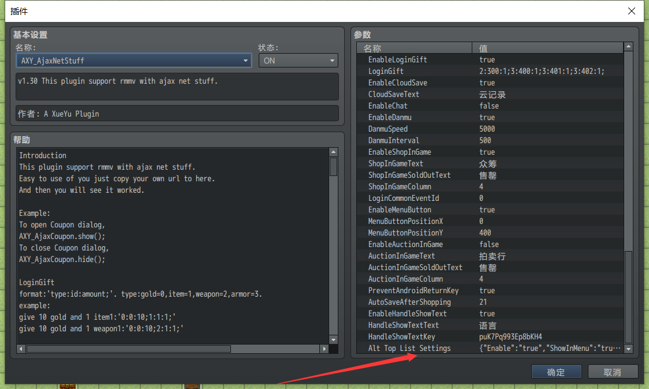Click the DanmuInterval value 500
The height and width of the screenshot is (389, 649).
485,141
